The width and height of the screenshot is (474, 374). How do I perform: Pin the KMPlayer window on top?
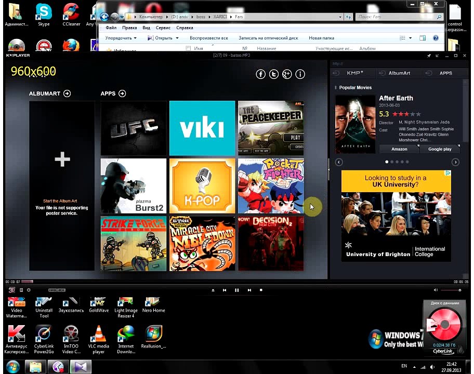(429, 56)
